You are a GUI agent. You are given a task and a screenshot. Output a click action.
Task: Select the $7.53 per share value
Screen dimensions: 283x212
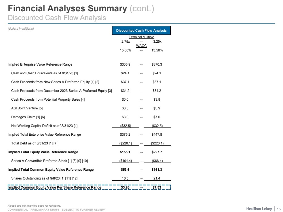(x=157, y=187)
